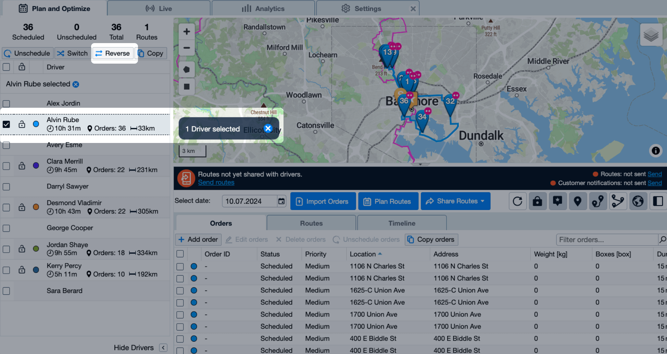Open the map layers switcher
The height and width of the screenshot is (354, 667).
coord(651,35)
